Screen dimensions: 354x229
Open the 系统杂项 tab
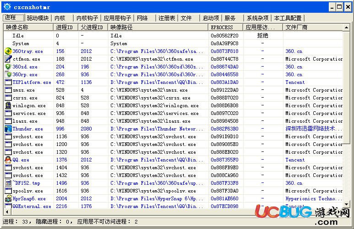click(257, 18)
